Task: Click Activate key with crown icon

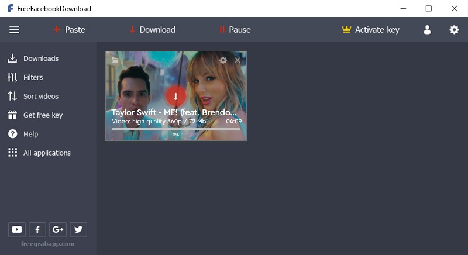Action: coord(370,30)
